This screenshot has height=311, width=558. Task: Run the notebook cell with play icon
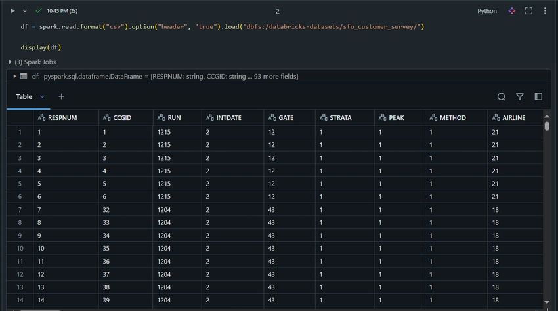(12, 11)
